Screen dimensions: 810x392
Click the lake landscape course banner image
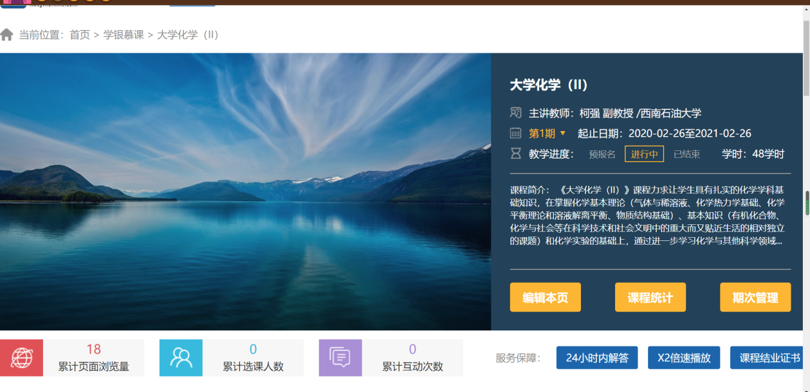coord(245,192)
